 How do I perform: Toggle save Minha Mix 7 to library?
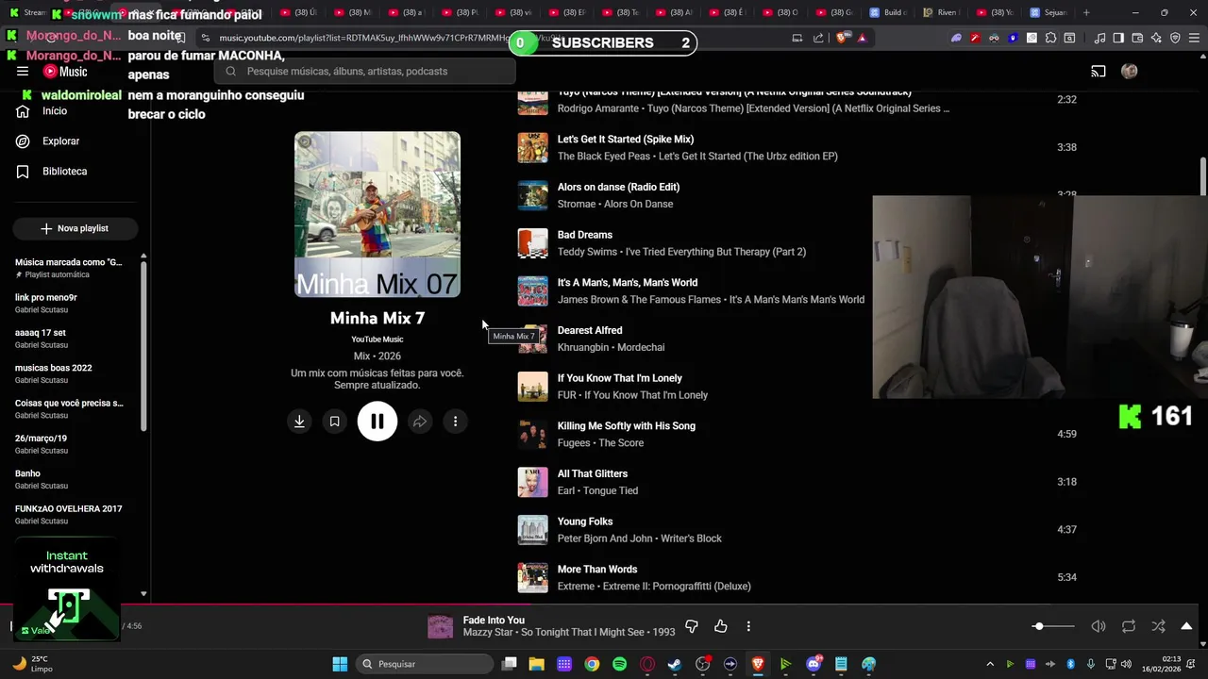coord(334,422)
